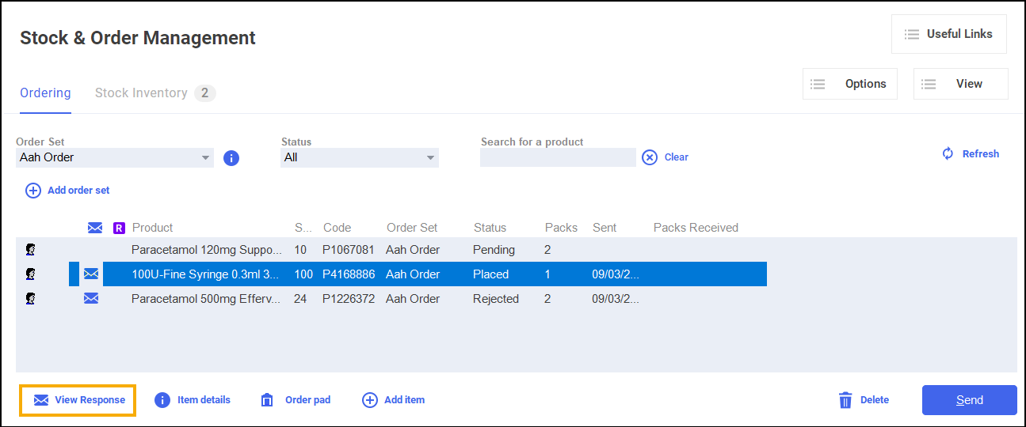The image size is (1026, 427).
Task: Expand the Order Set dropdown
Action: pyautogui.click(x=206, y=157)
